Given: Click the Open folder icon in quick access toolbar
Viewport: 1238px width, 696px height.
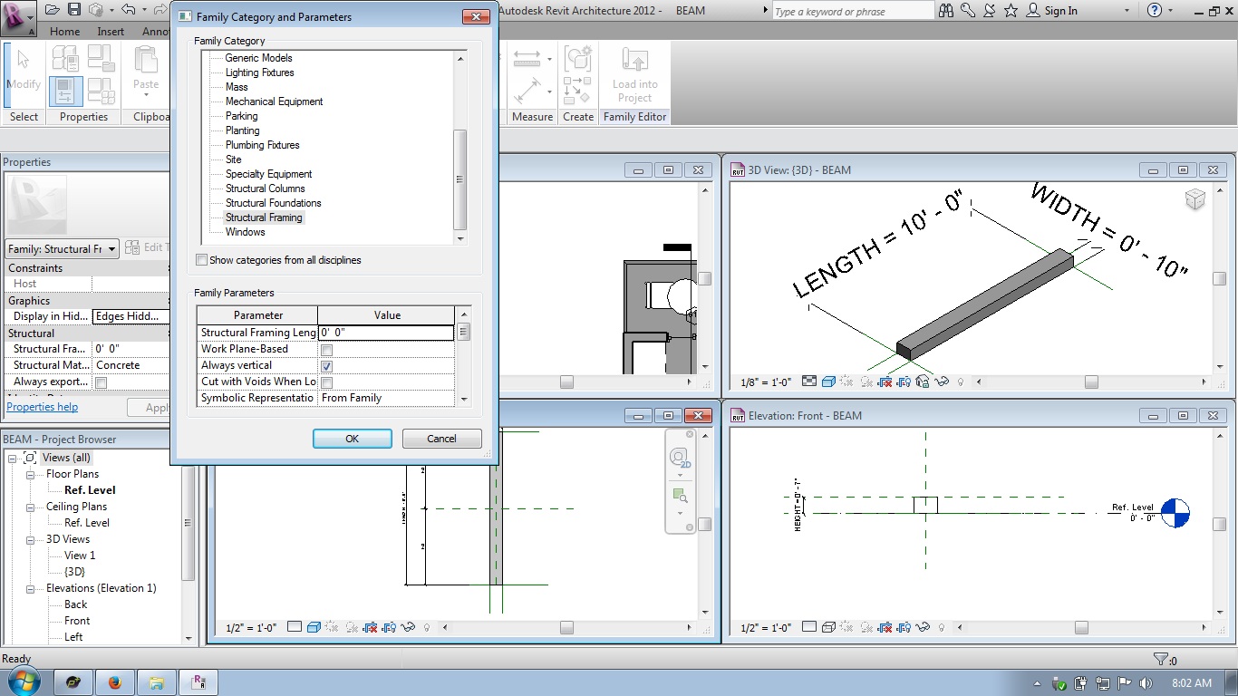Looking at the screenshot, I should point(53,10).
